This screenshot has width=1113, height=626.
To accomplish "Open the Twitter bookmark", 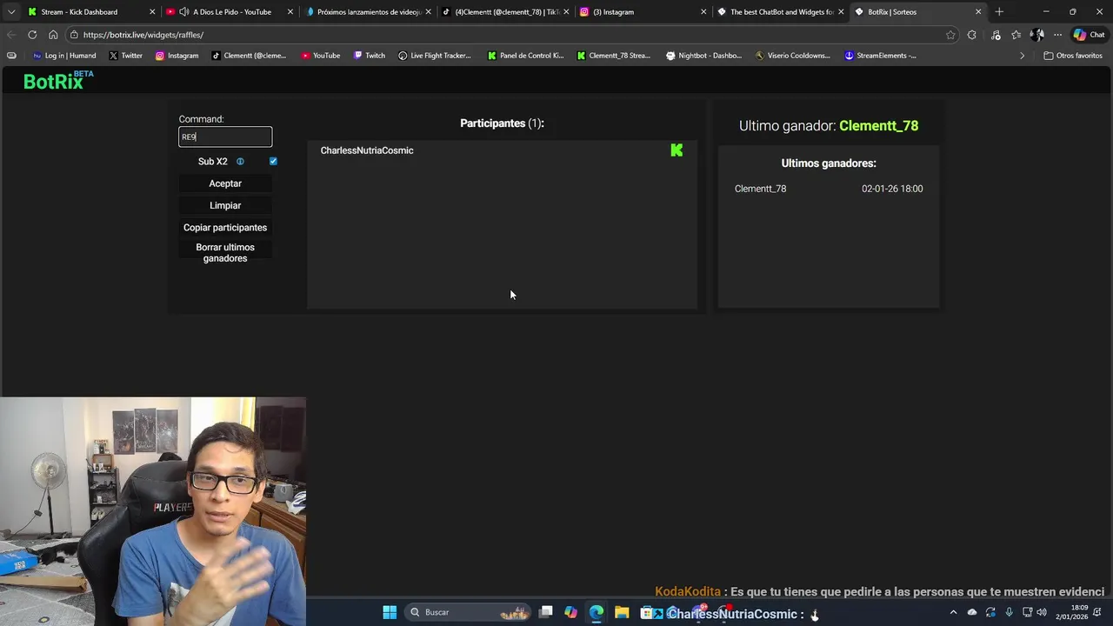I will (x=125, y=56).
